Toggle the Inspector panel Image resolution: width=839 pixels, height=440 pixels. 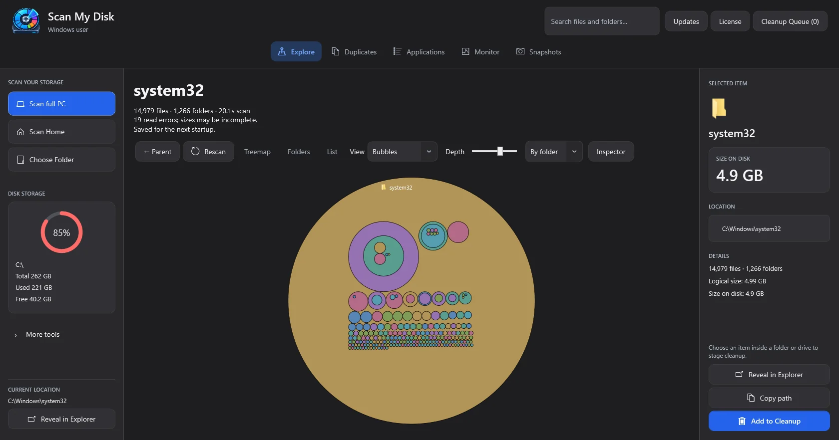point(611,152)
